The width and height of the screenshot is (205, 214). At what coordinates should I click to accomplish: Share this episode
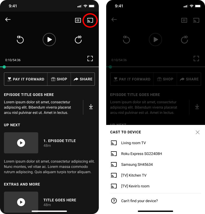click(x=83, y=79)
